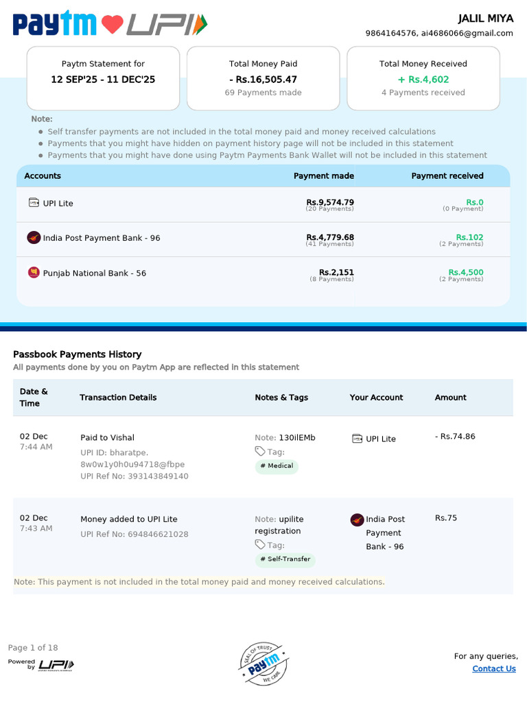Viewport: 527px width, 702px height.
Task: Click the Paid to Vishal transaction title
Action: pyautogui.click(x=107, y=437)
